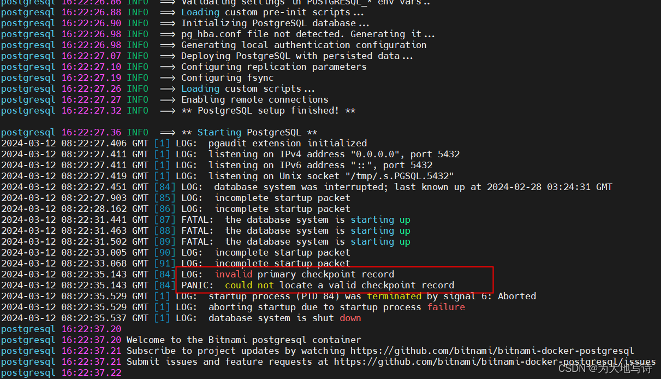Select "Generating local authentication configuration" line
Screen dimensions: 661x379
303,45
